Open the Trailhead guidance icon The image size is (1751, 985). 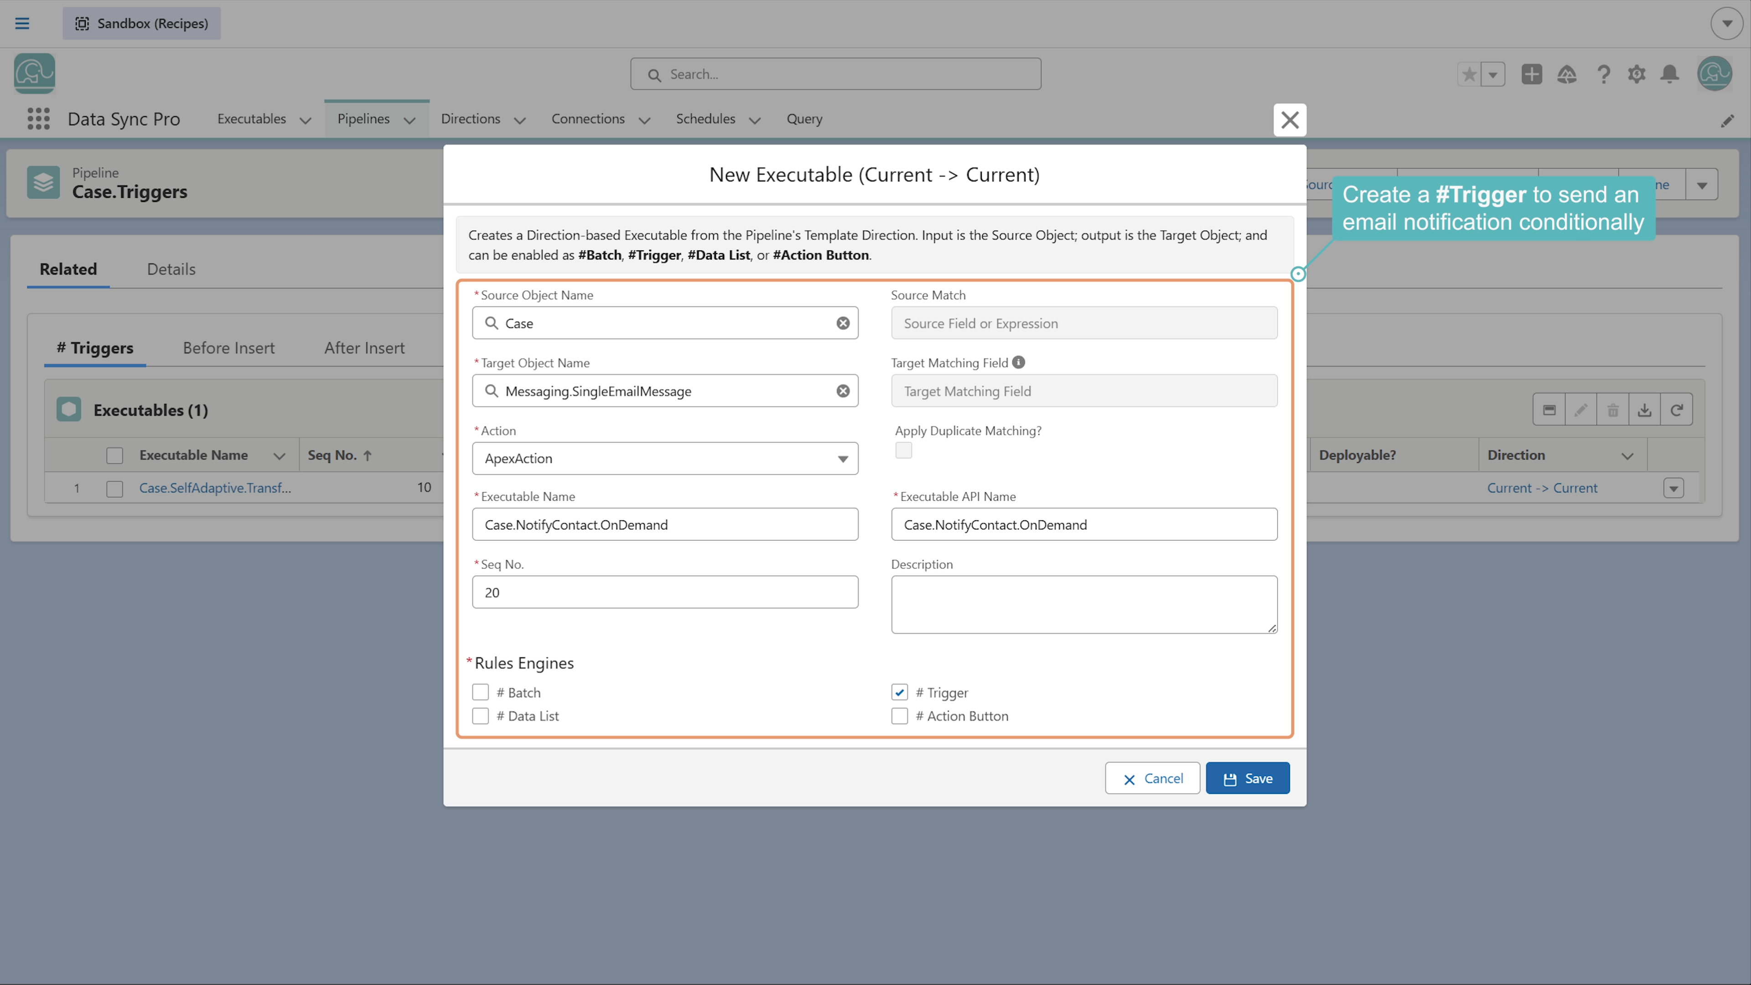click(x=1567, y=74)
